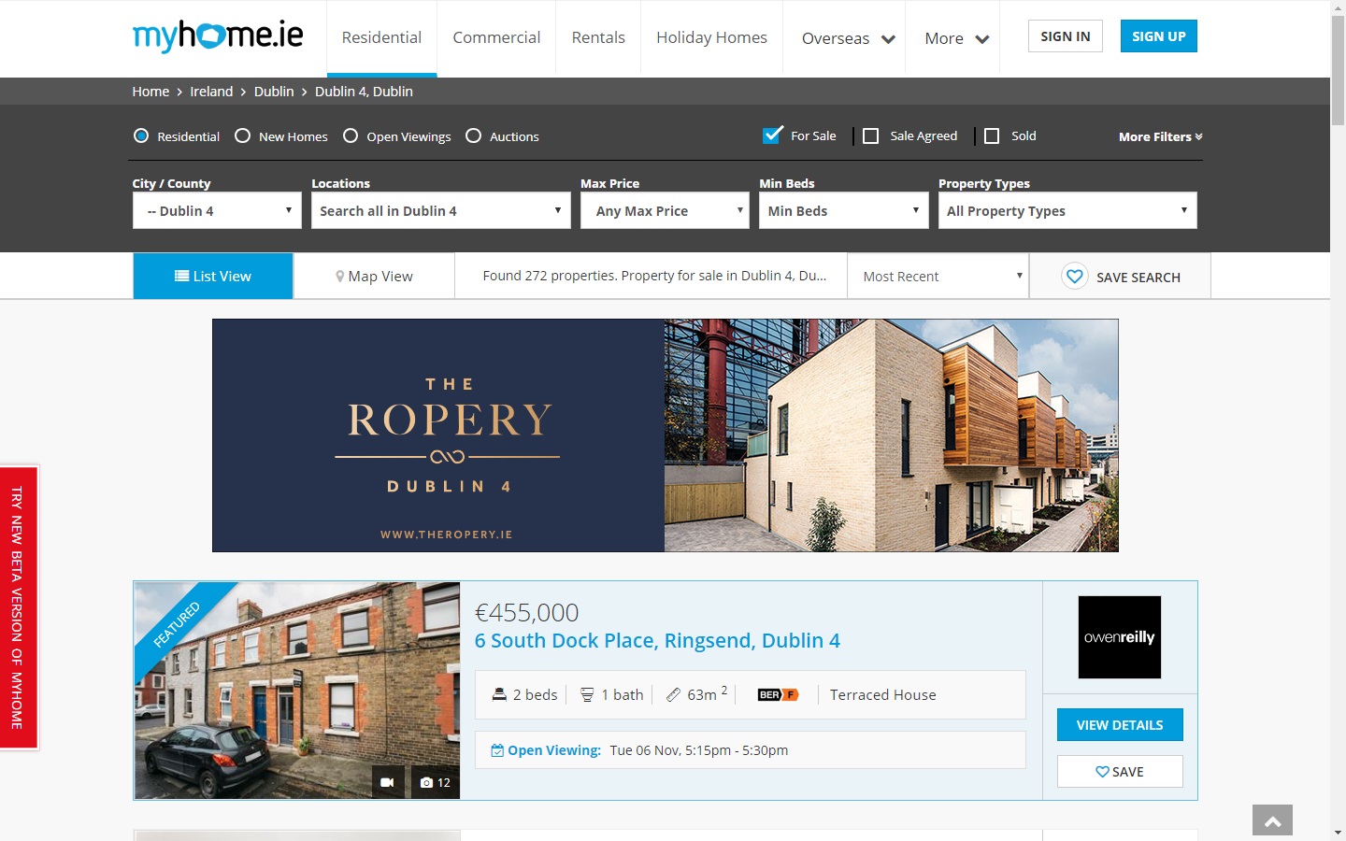The width and height of the screenshot is (1346, 841).
Task: Click the €455,000 price text
Action: pyautogui.click(x=527, y=613)
